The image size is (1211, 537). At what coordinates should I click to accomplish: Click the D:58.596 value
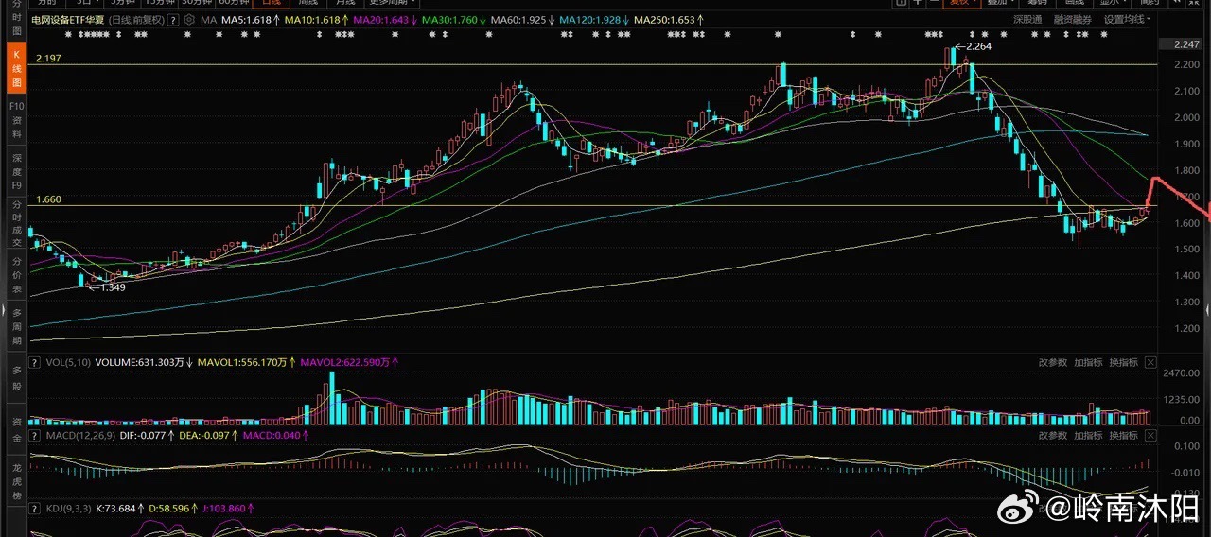click(170, 508)
